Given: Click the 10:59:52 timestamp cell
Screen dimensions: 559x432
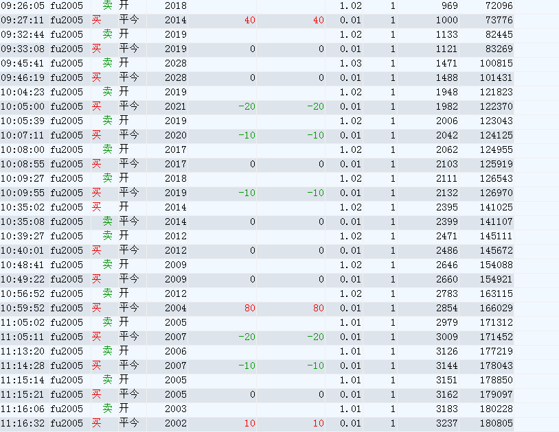Looking at the screenshot, I should click(x=23, y=308).
